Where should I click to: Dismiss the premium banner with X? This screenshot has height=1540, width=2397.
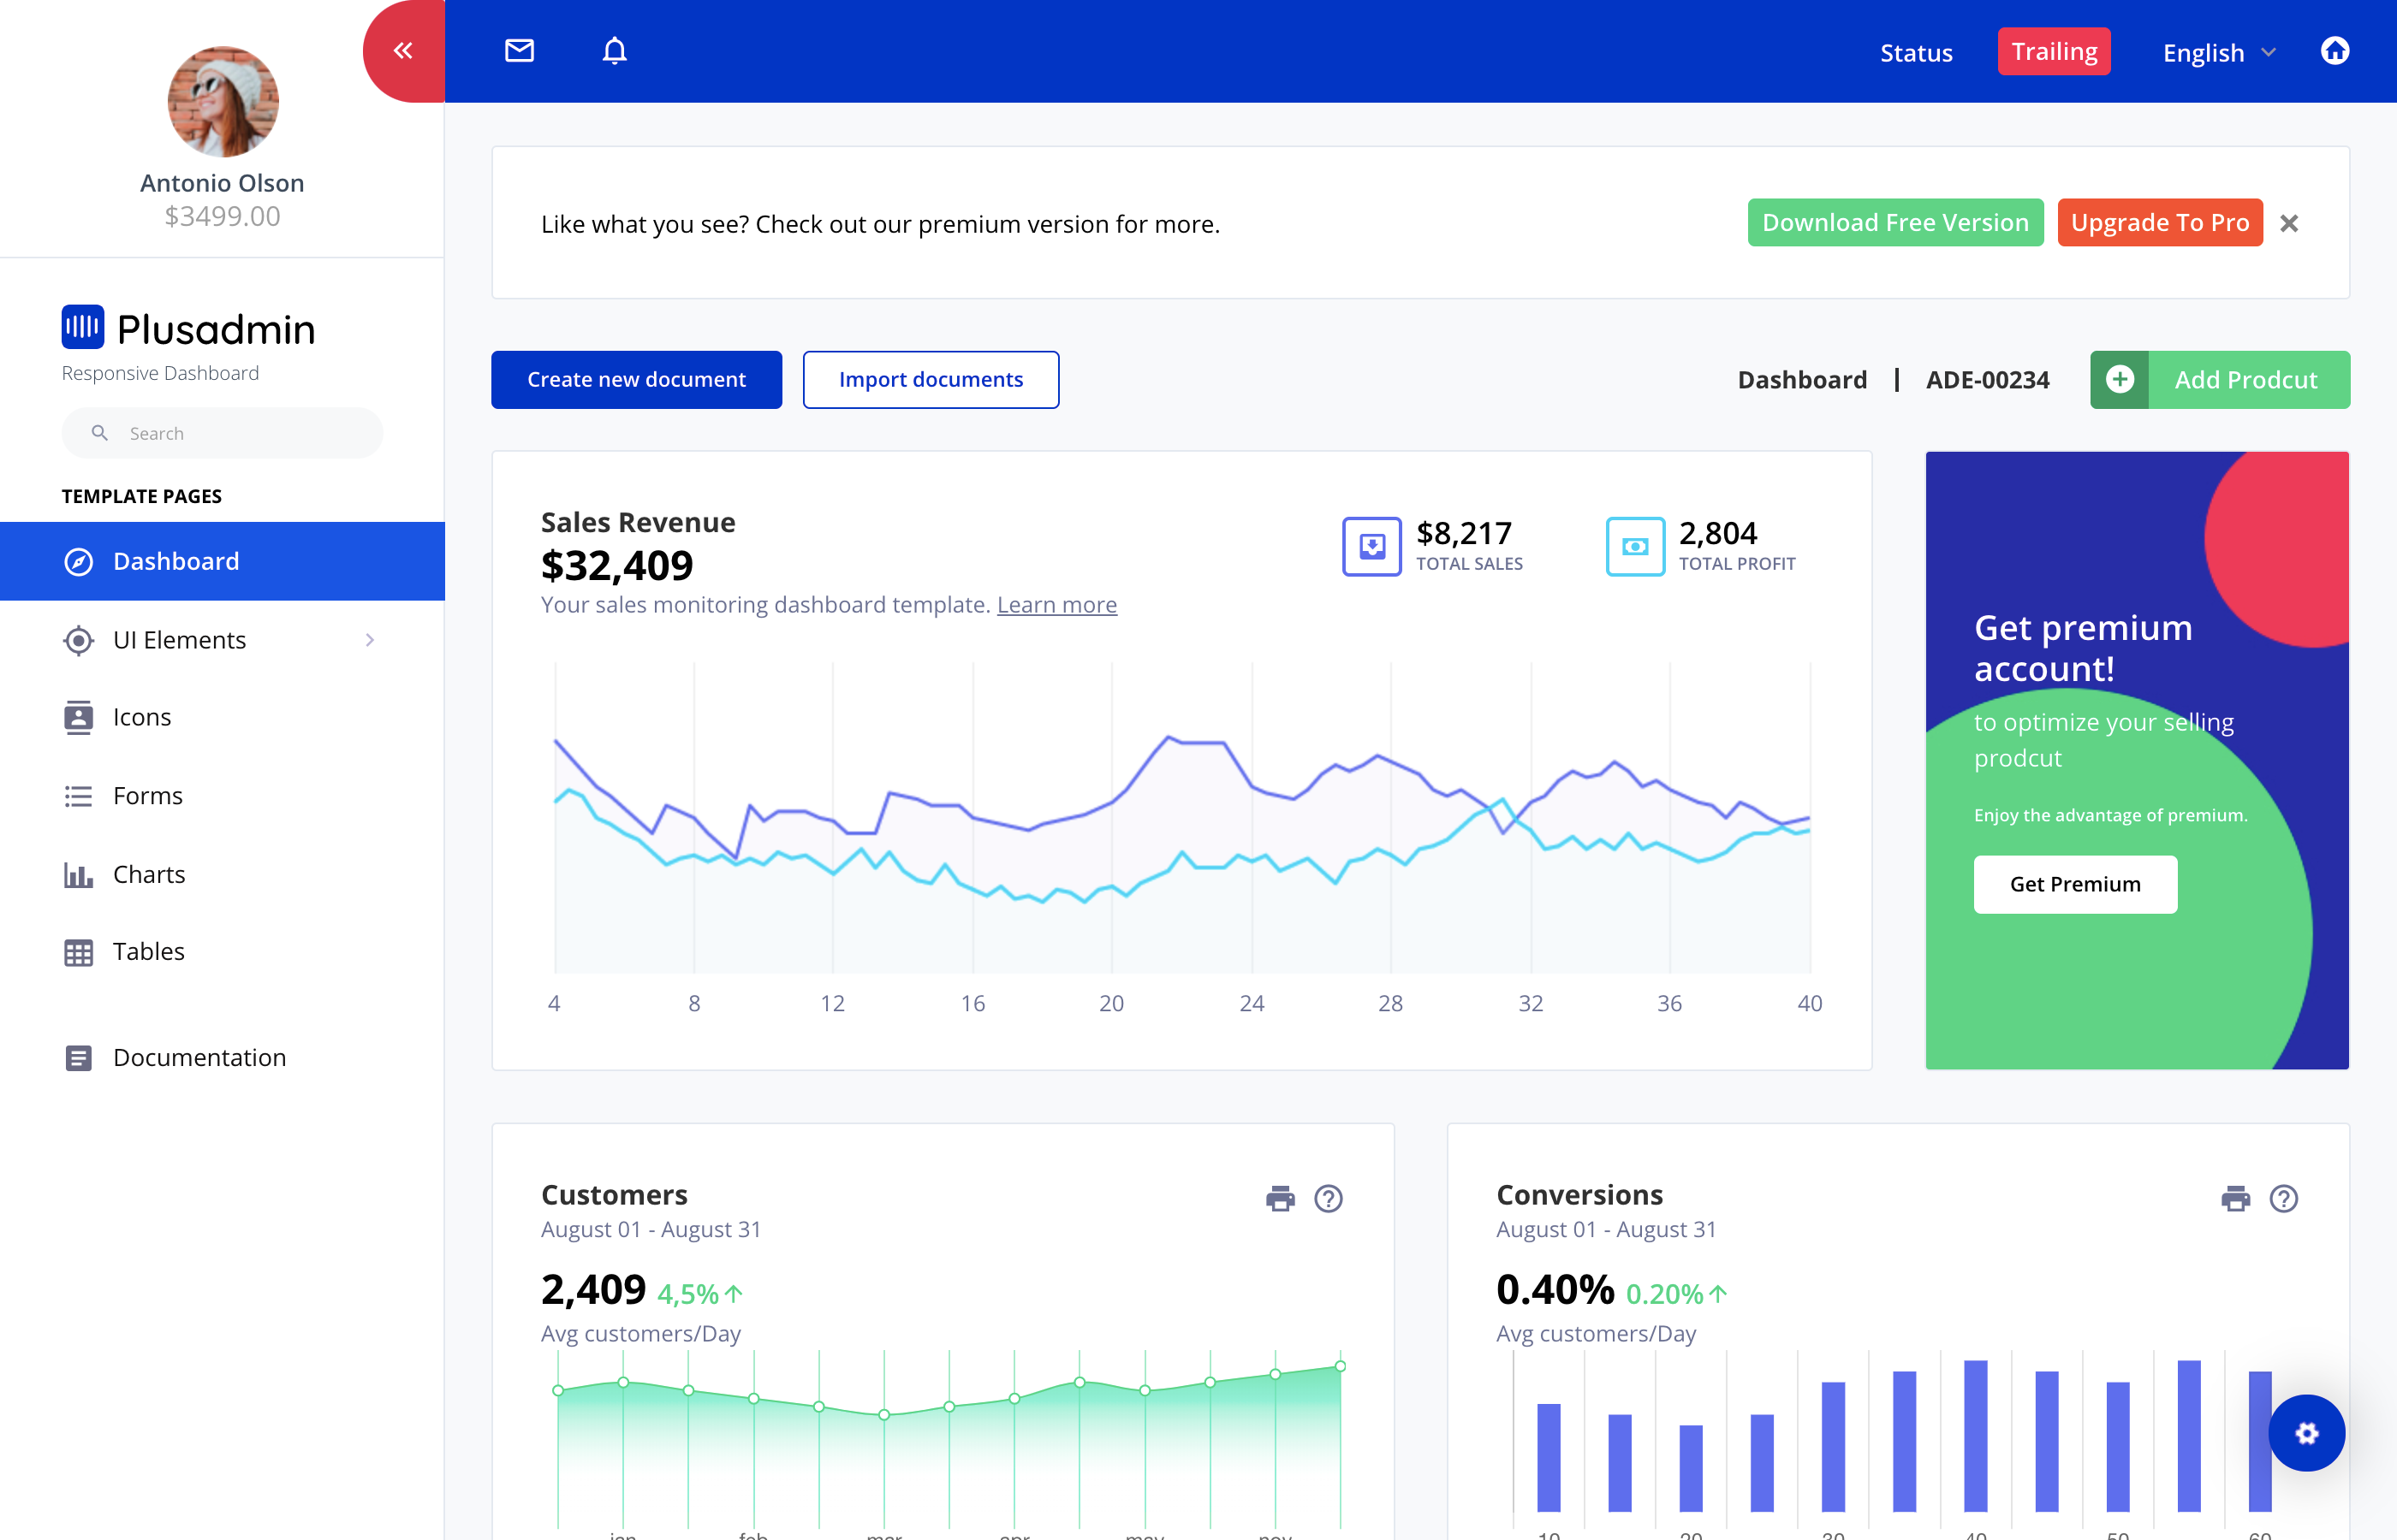[2288, 223]
